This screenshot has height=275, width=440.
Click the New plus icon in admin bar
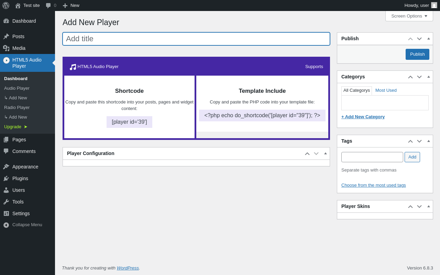click(x=65, y=5)
